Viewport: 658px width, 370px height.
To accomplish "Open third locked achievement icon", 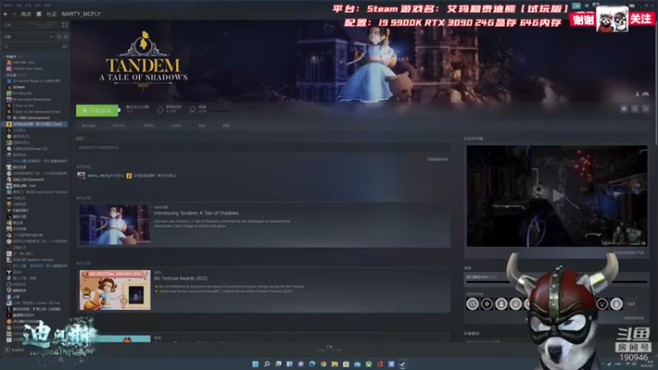I will click(x=501, y=303).
